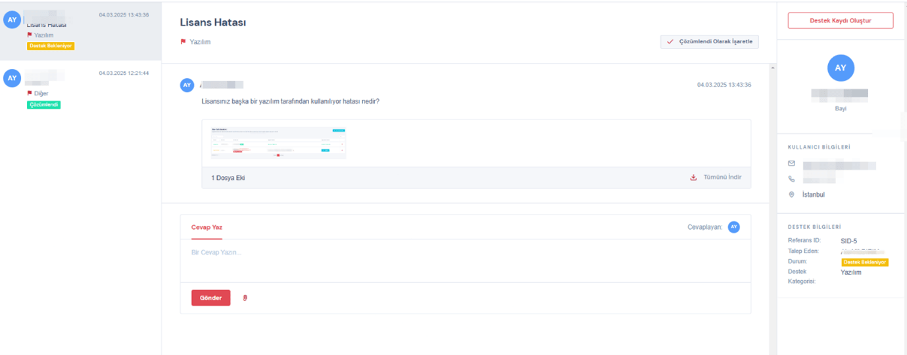The height and width of the screenshot is (355, 907).
Task: Select the Lisans Hatası ticket in the list
Action: pyautogui.click(x=80, y=30)
